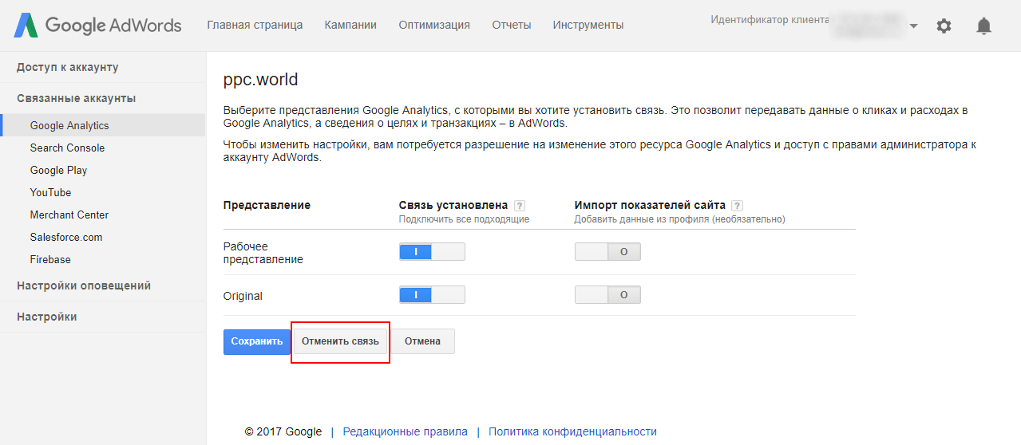This screenshot has height=445, width=1021.
Task: Open Главная страница in top menu
Action: click(x=255, y=25)
